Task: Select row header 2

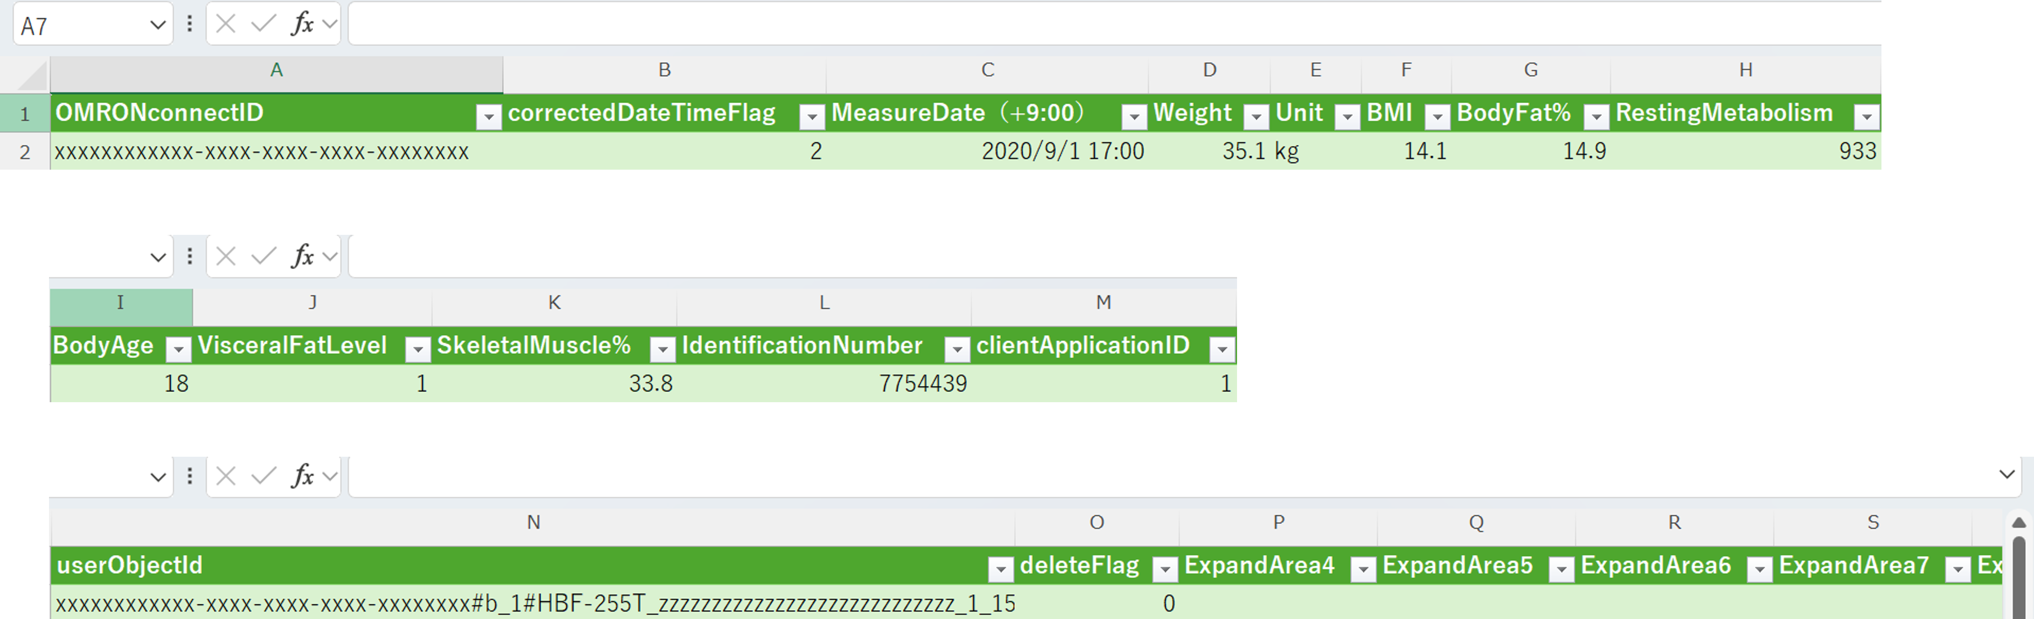Action: point(25,152)
